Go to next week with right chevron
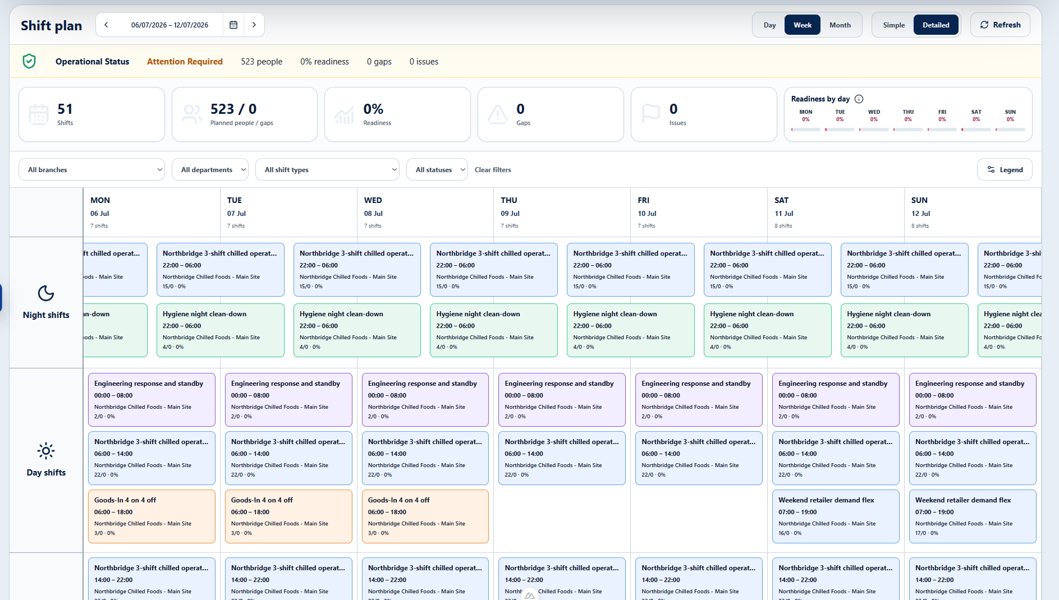 pos(254,25)
